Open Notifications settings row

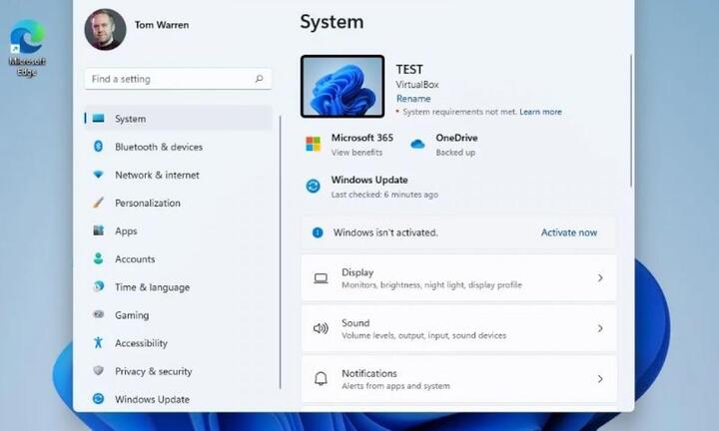pos(458,379)
